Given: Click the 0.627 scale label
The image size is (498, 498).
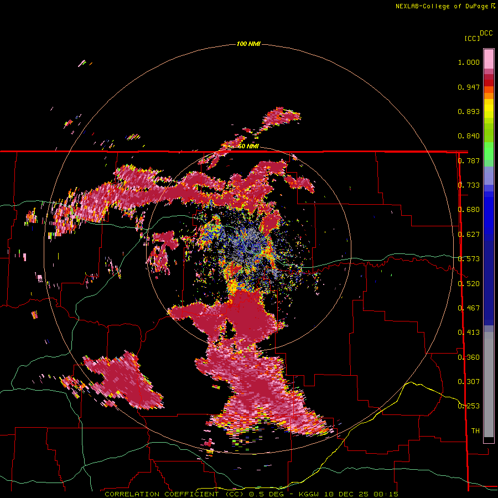Looking at the screenshot, I should [x=469, y=235].
